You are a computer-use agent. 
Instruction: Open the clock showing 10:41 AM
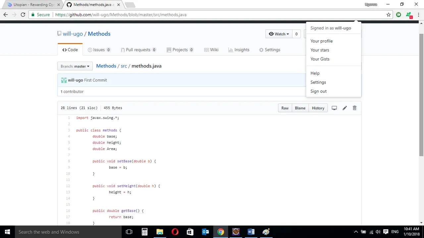tap(411, 232)
